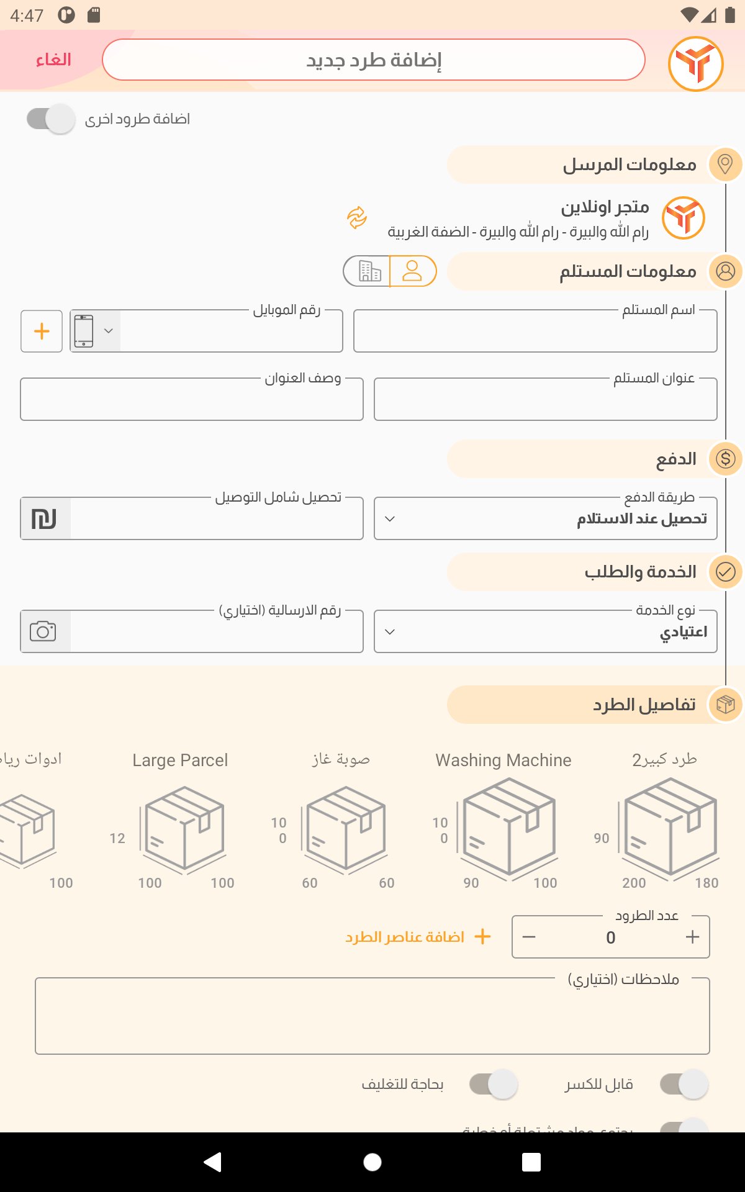This screenshot has width=745, height=1192.
Task: Tap the orange plus beside mobile number
Action: [x=42, y=331]
